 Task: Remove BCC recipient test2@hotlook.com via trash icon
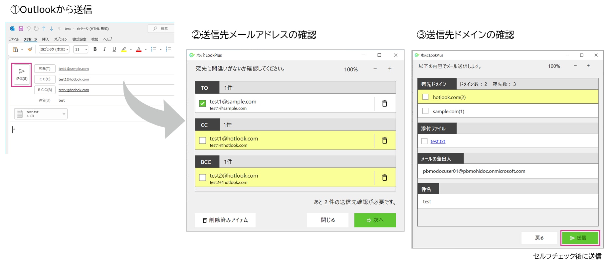click(x=384, y=178)
